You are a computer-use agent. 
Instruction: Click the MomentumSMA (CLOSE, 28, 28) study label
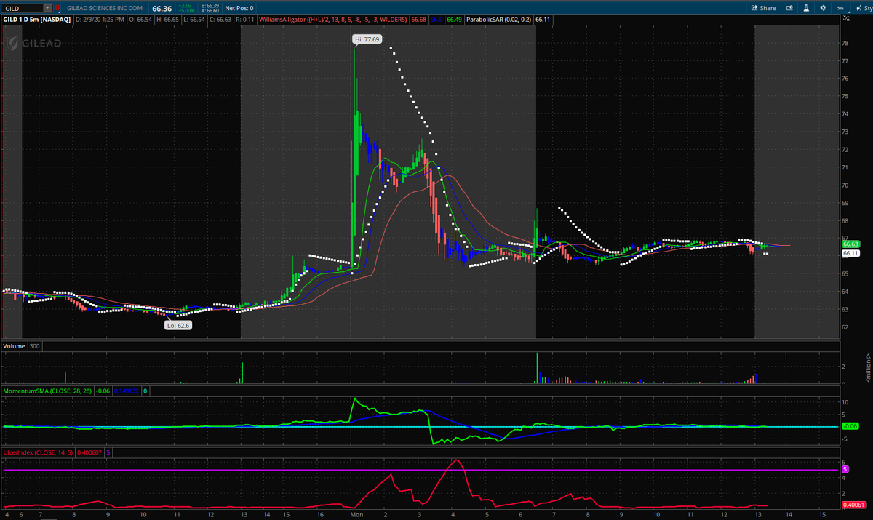[49, 391]
